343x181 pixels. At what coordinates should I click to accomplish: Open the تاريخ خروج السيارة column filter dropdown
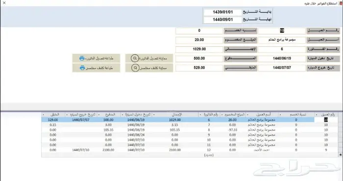pyautogui.click(x=67, y=115)
